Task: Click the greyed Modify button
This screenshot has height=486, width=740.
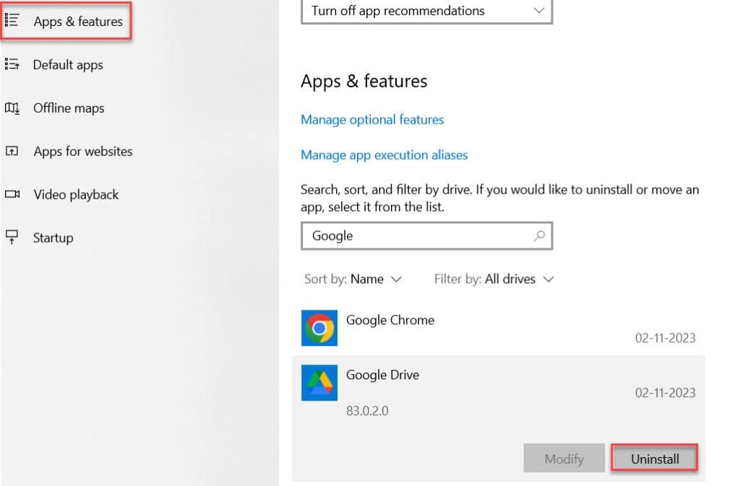Action: (x=564, y=459)
